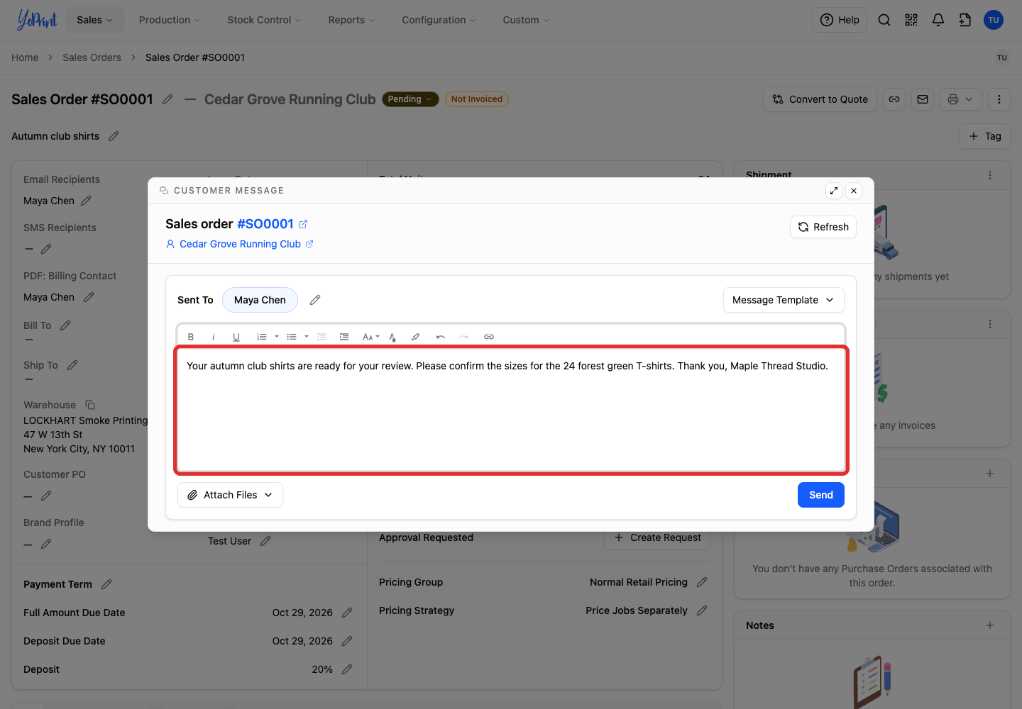
Task: Open the Stock Control menu
Action: point(264,20)
